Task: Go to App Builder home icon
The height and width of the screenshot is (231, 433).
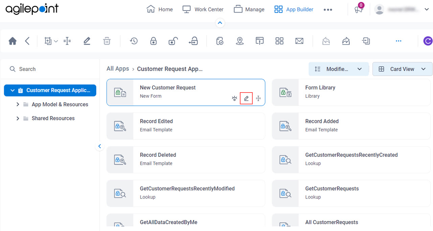Action: [x=13, y=41]
